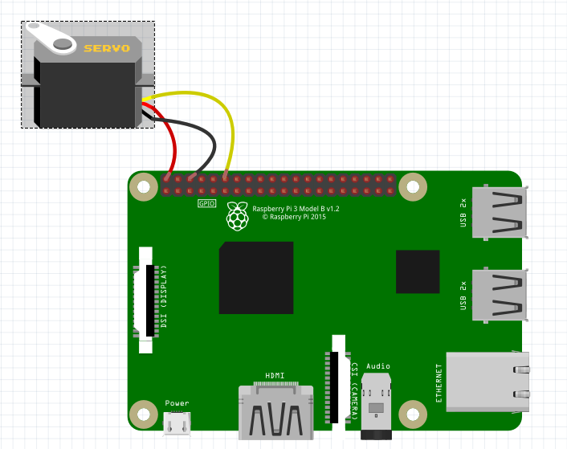567x449 pixels.
Task: Click the SERVO label text
Action: [x=107, y=48]
